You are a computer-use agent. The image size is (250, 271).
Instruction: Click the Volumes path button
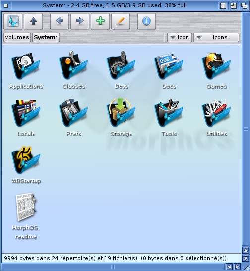pyautogui.click(x=17, y=37)
